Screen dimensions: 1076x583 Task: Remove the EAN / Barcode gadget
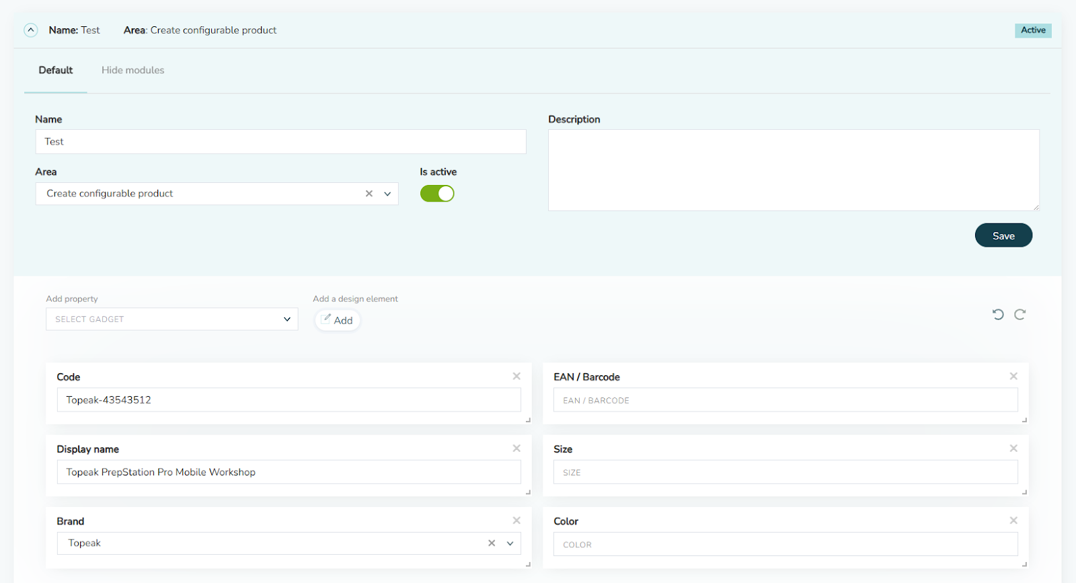click(1013, 377)
